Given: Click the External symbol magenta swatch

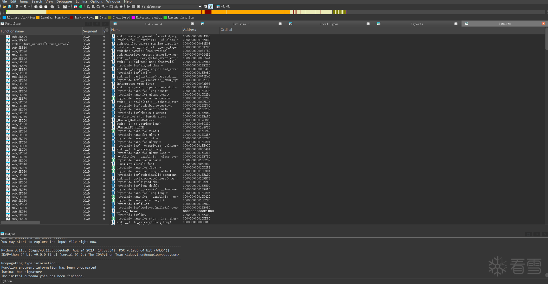Looking at the screenshot, I should (x=133, y=17).
